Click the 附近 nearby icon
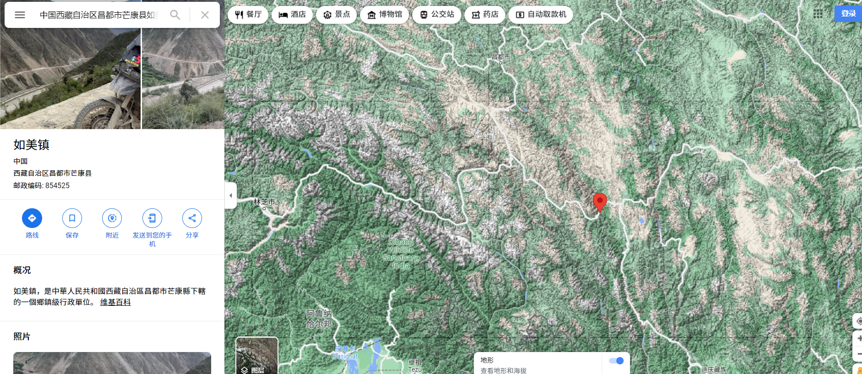Screen dimensions: 862x374 point(112,218)
